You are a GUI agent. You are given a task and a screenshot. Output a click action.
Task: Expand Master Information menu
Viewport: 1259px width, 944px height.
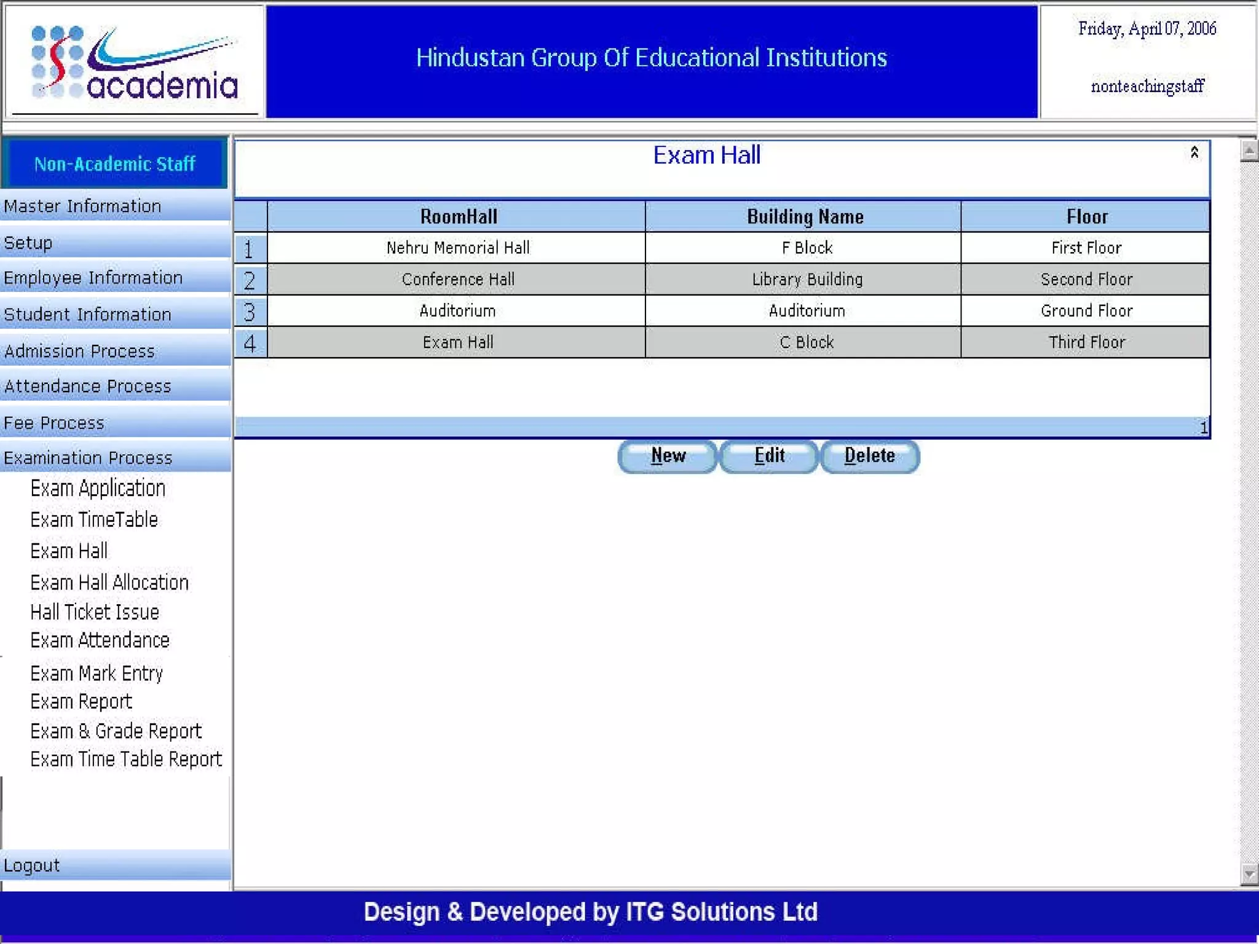coord(83,206)
